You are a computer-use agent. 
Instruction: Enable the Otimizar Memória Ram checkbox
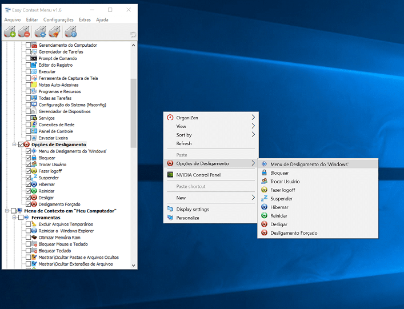(29, 238)
